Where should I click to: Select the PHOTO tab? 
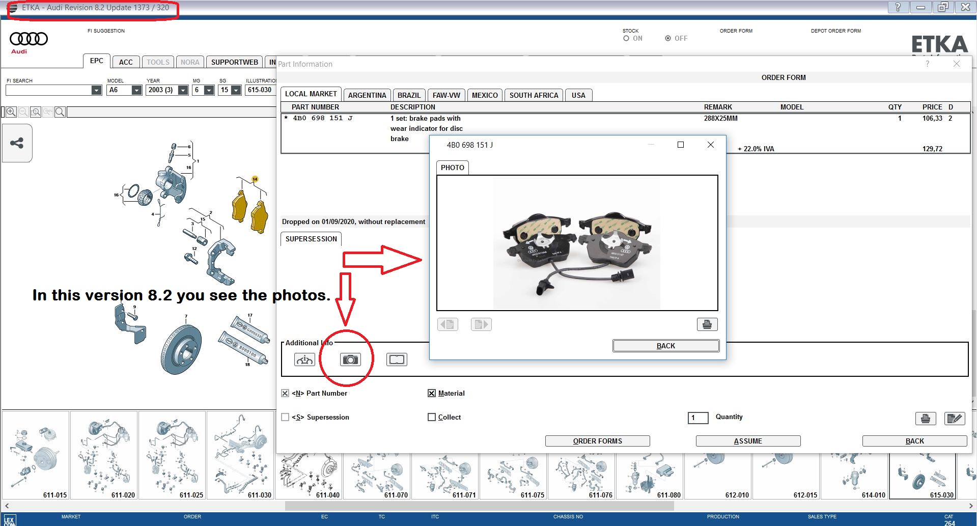(453, 168)
